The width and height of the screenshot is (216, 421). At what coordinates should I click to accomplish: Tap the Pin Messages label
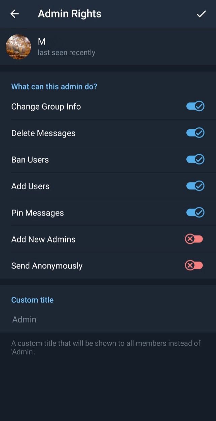click(x=38, y=213)
